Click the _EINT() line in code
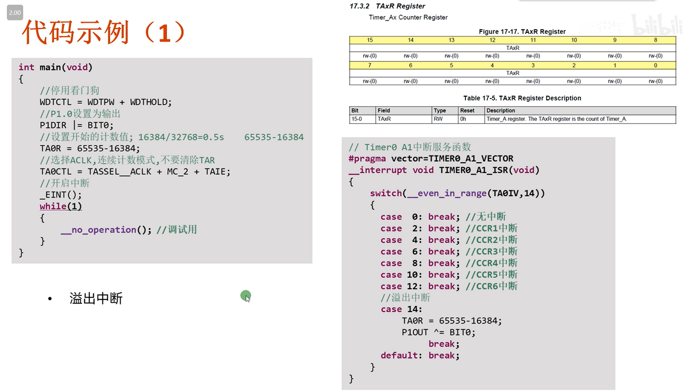The width and height of the screenshot is (695, 391). point(61,195)
